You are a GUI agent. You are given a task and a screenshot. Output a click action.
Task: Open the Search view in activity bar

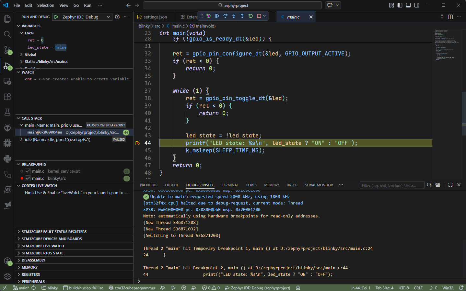pyautogui.click(x=7, y=34)
